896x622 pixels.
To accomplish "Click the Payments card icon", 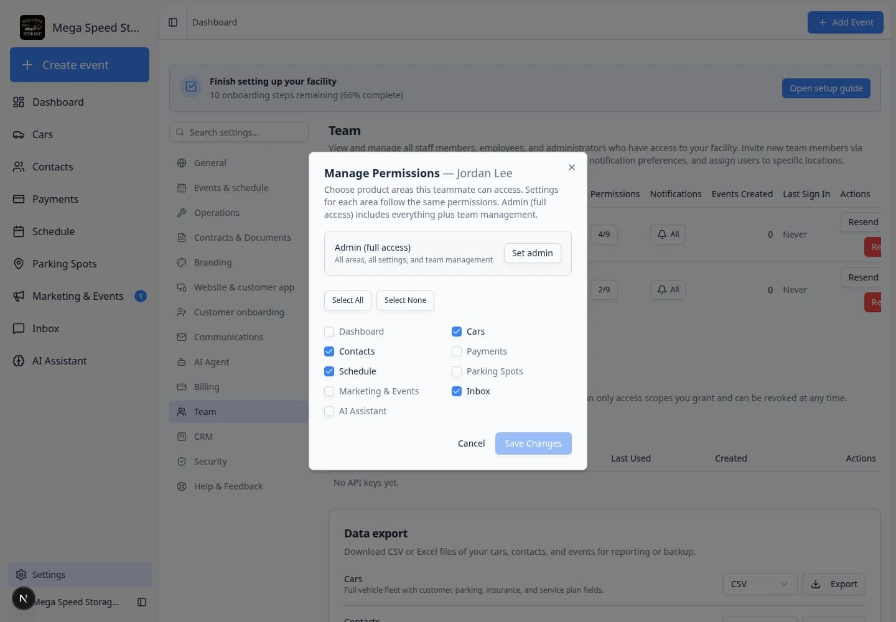I will pyautogui.click(x=19, y=199).
